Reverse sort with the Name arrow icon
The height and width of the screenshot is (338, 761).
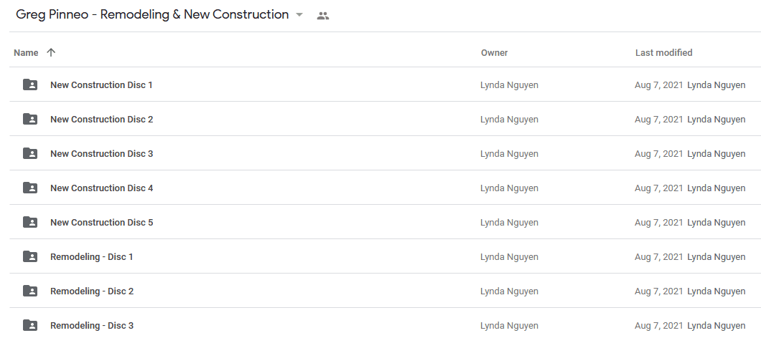click(x=51, y=52)
